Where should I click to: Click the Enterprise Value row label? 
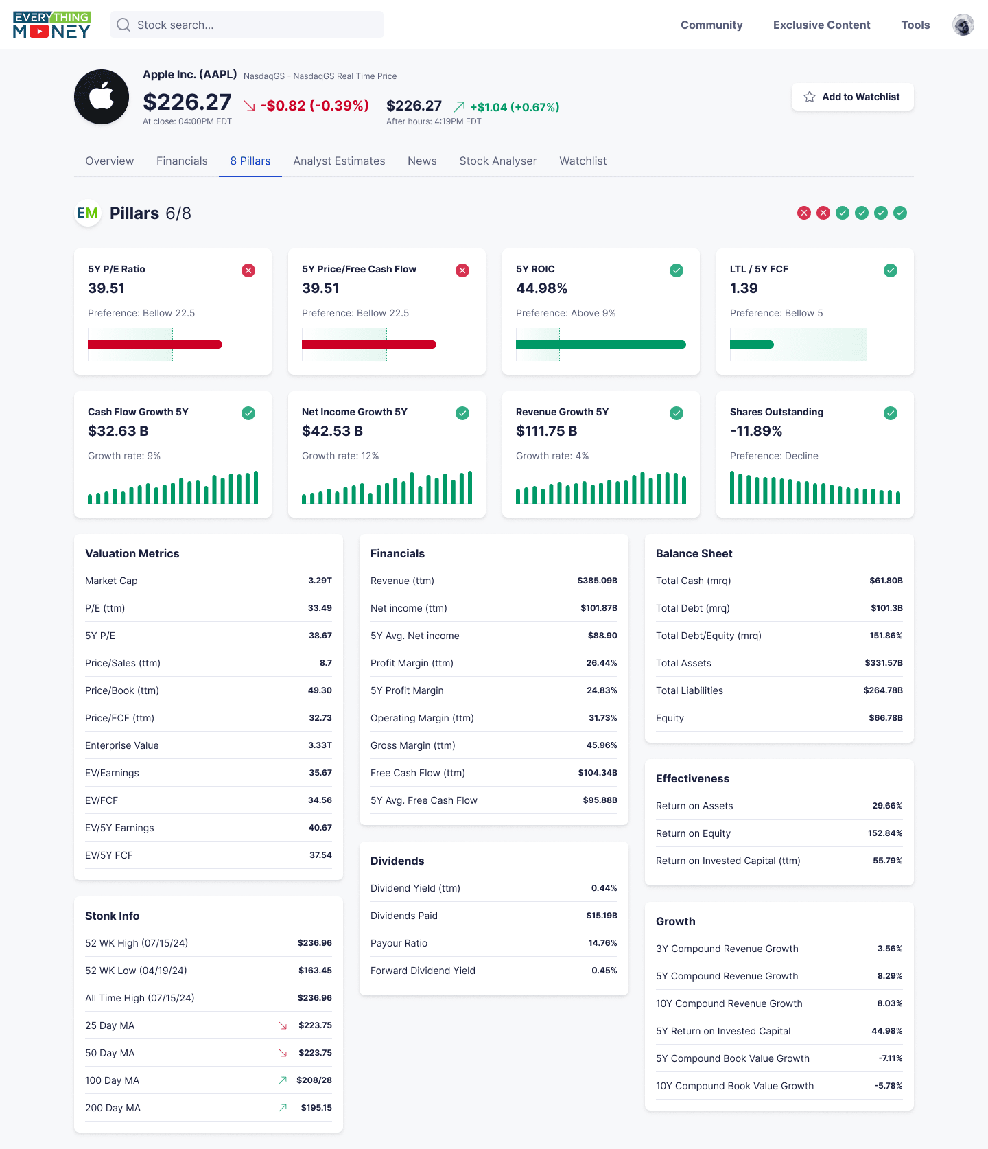tap(122, 745)
